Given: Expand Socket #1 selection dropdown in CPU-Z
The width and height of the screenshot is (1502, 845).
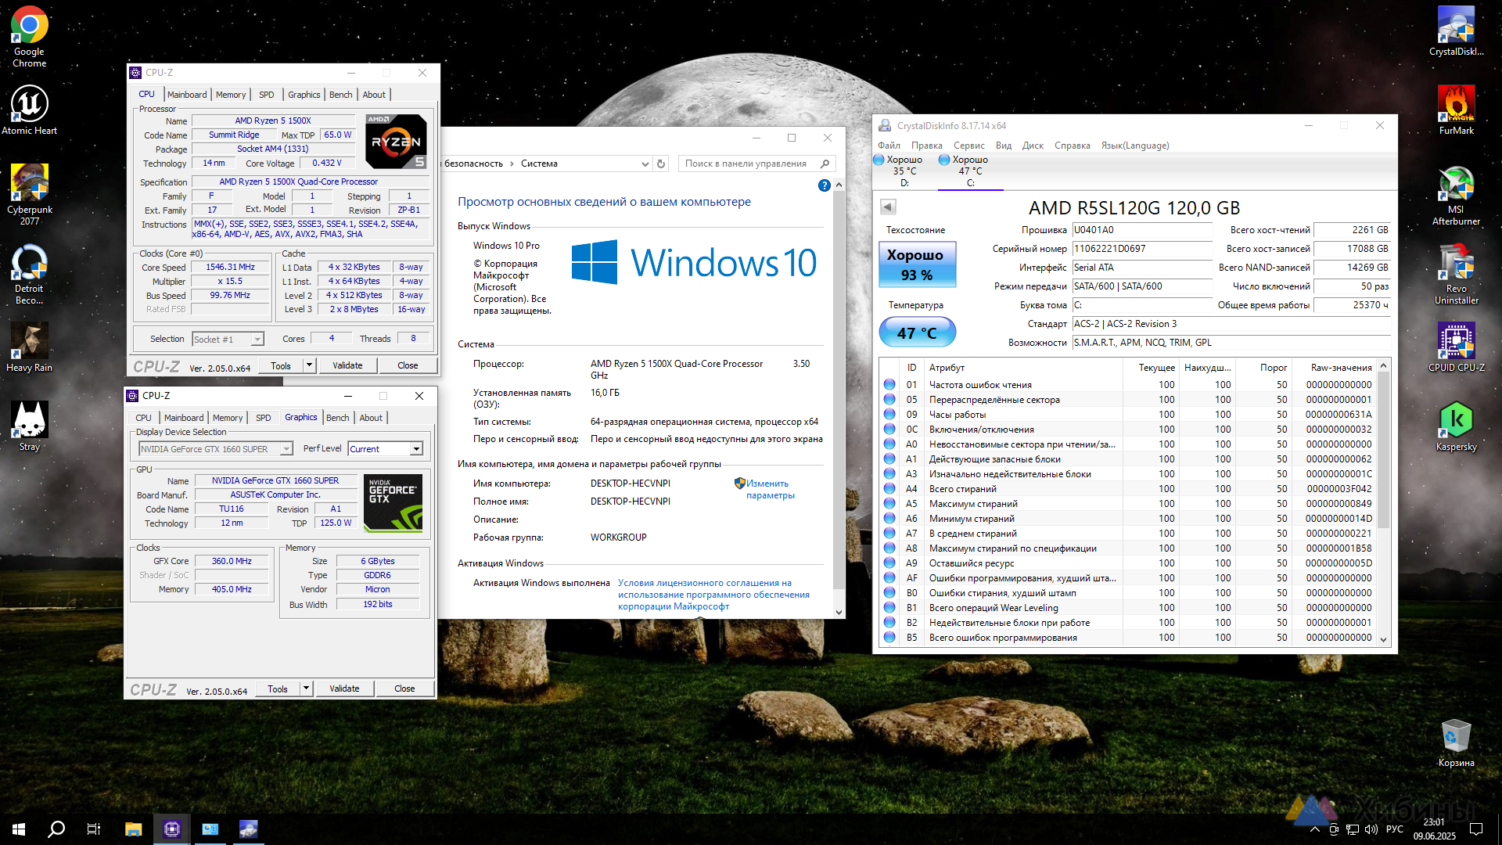Looking at the screenshot, I should click(x=257, y=340).
